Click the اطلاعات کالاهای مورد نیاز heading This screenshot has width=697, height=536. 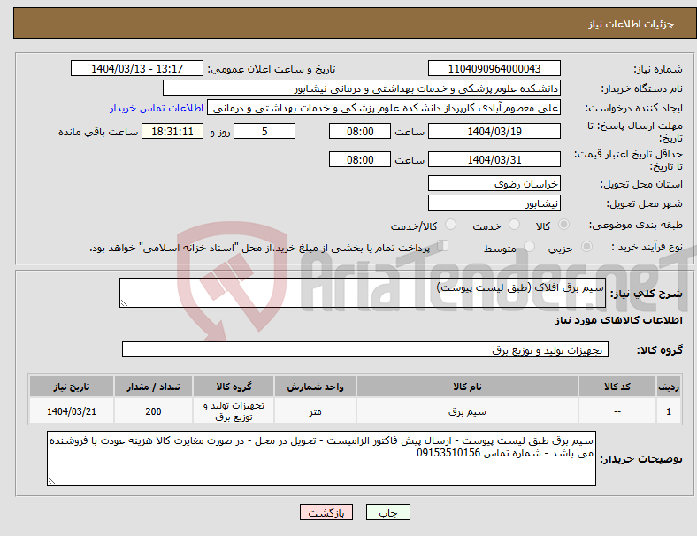[618, 320]
